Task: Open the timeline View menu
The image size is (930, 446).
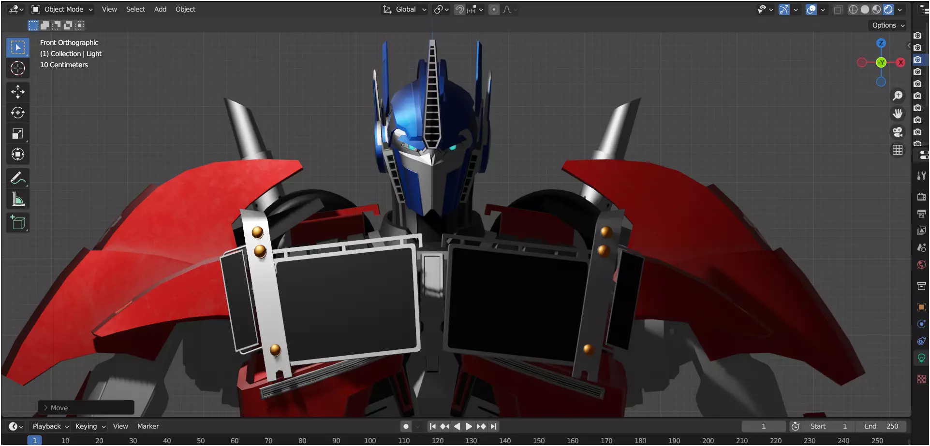Action: coord(120,426)
